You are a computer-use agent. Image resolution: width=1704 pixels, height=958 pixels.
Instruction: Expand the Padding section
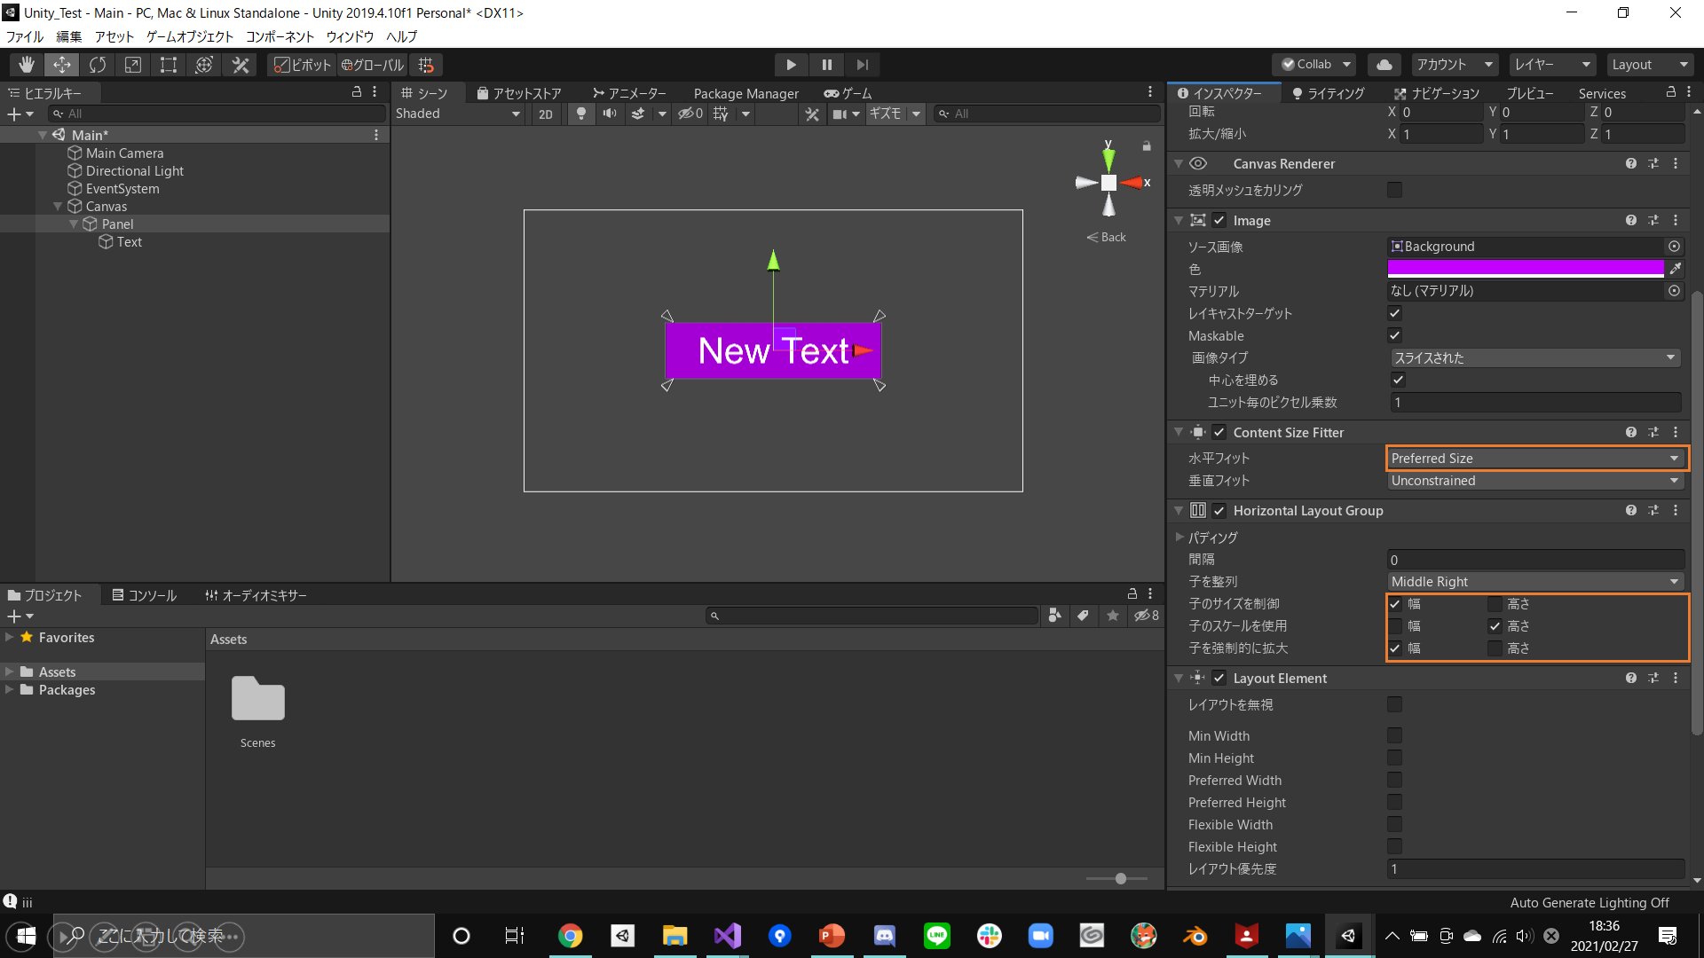click(x=1179, y=538)
